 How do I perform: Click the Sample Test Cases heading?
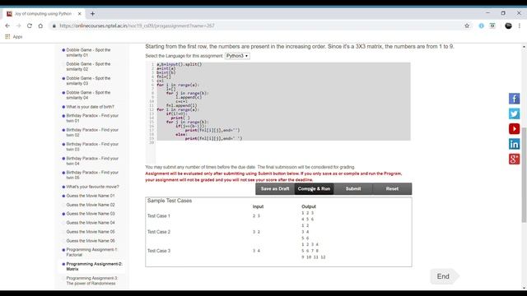pos(170,201)
